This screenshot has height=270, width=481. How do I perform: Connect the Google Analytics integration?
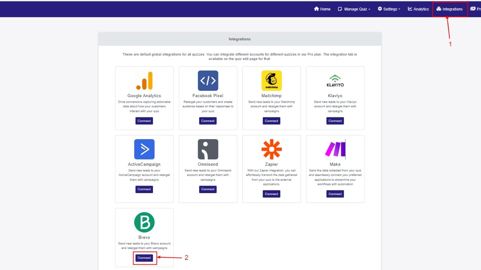pyautogui.click(x=144, y=121)
